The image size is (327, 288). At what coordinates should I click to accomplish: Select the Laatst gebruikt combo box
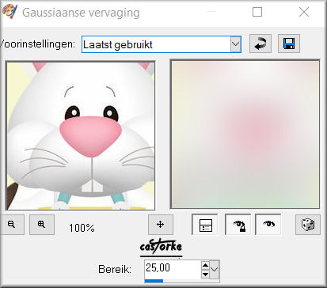(162, 44)
